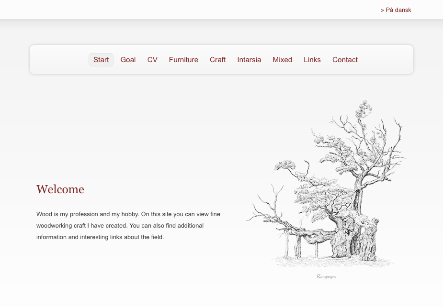Open the Start menu item

point(101,60)
